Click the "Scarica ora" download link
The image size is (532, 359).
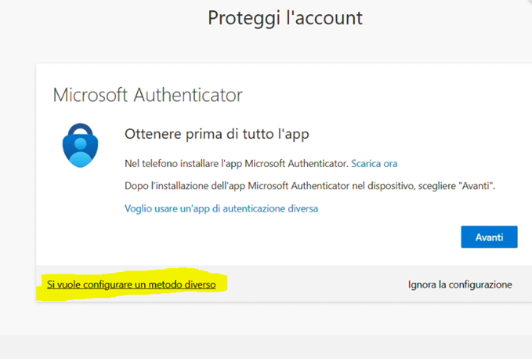coord(374,163)
